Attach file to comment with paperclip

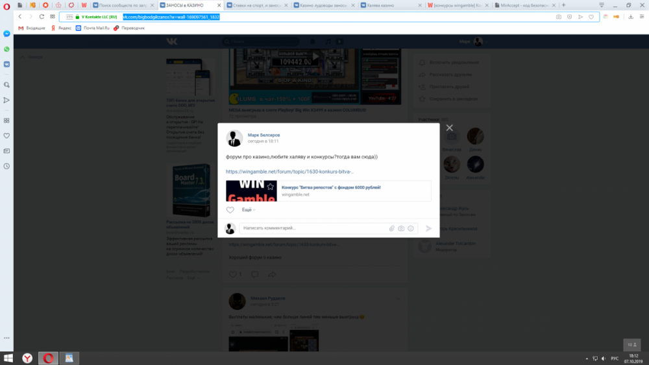391,228
